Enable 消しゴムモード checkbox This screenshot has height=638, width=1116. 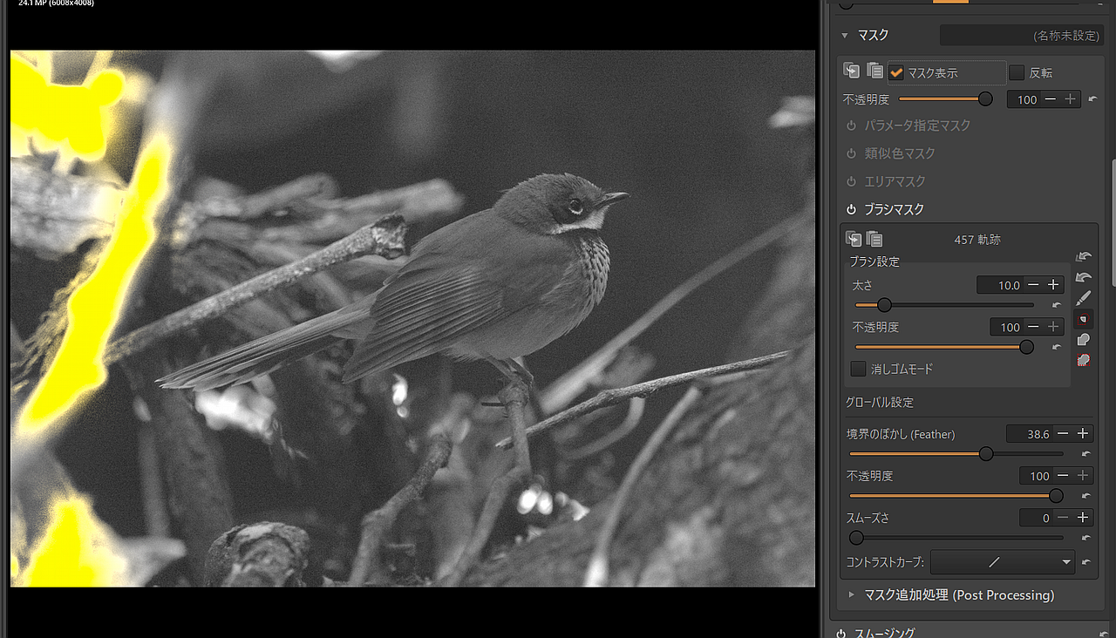(859, 369)
